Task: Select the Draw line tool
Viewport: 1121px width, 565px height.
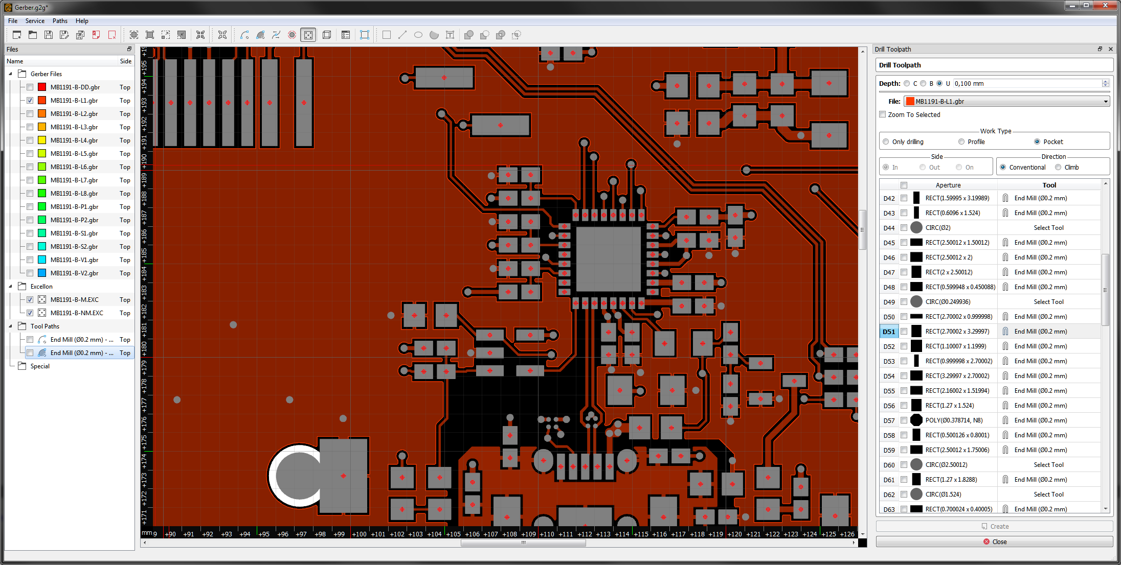Action: (402, 35)
